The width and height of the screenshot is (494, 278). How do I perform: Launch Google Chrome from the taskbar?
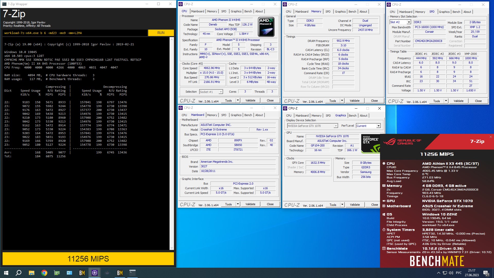pyautogui.click(x=44, y=273)
